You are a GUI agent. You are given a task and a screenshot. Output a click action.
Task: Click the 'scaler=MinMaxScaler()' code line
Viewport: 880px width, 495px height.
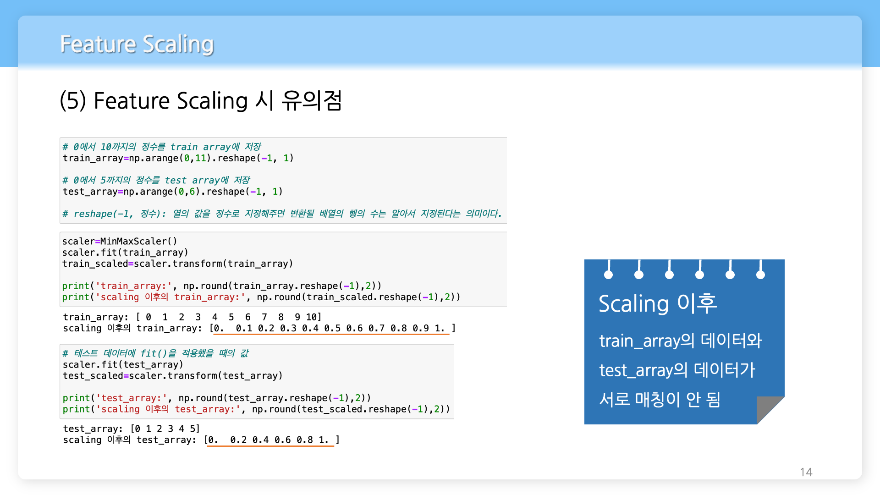click(120, 242)
